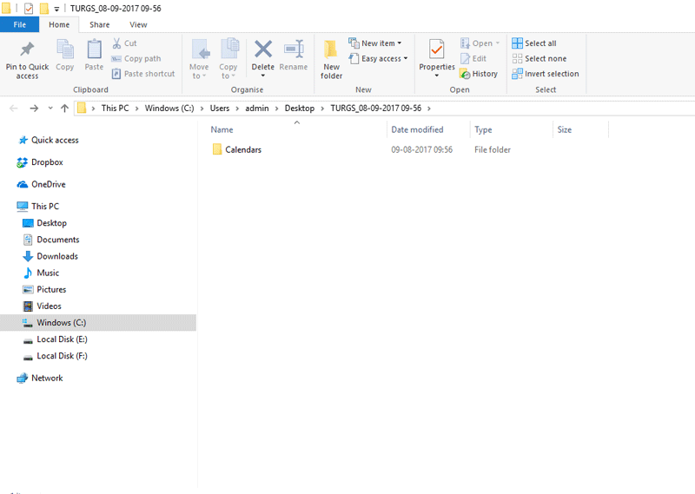Click the title bar properties checkmark icon
Viewport: 695px width, 494px height.
pyautogui.click(x=29, y=9)
